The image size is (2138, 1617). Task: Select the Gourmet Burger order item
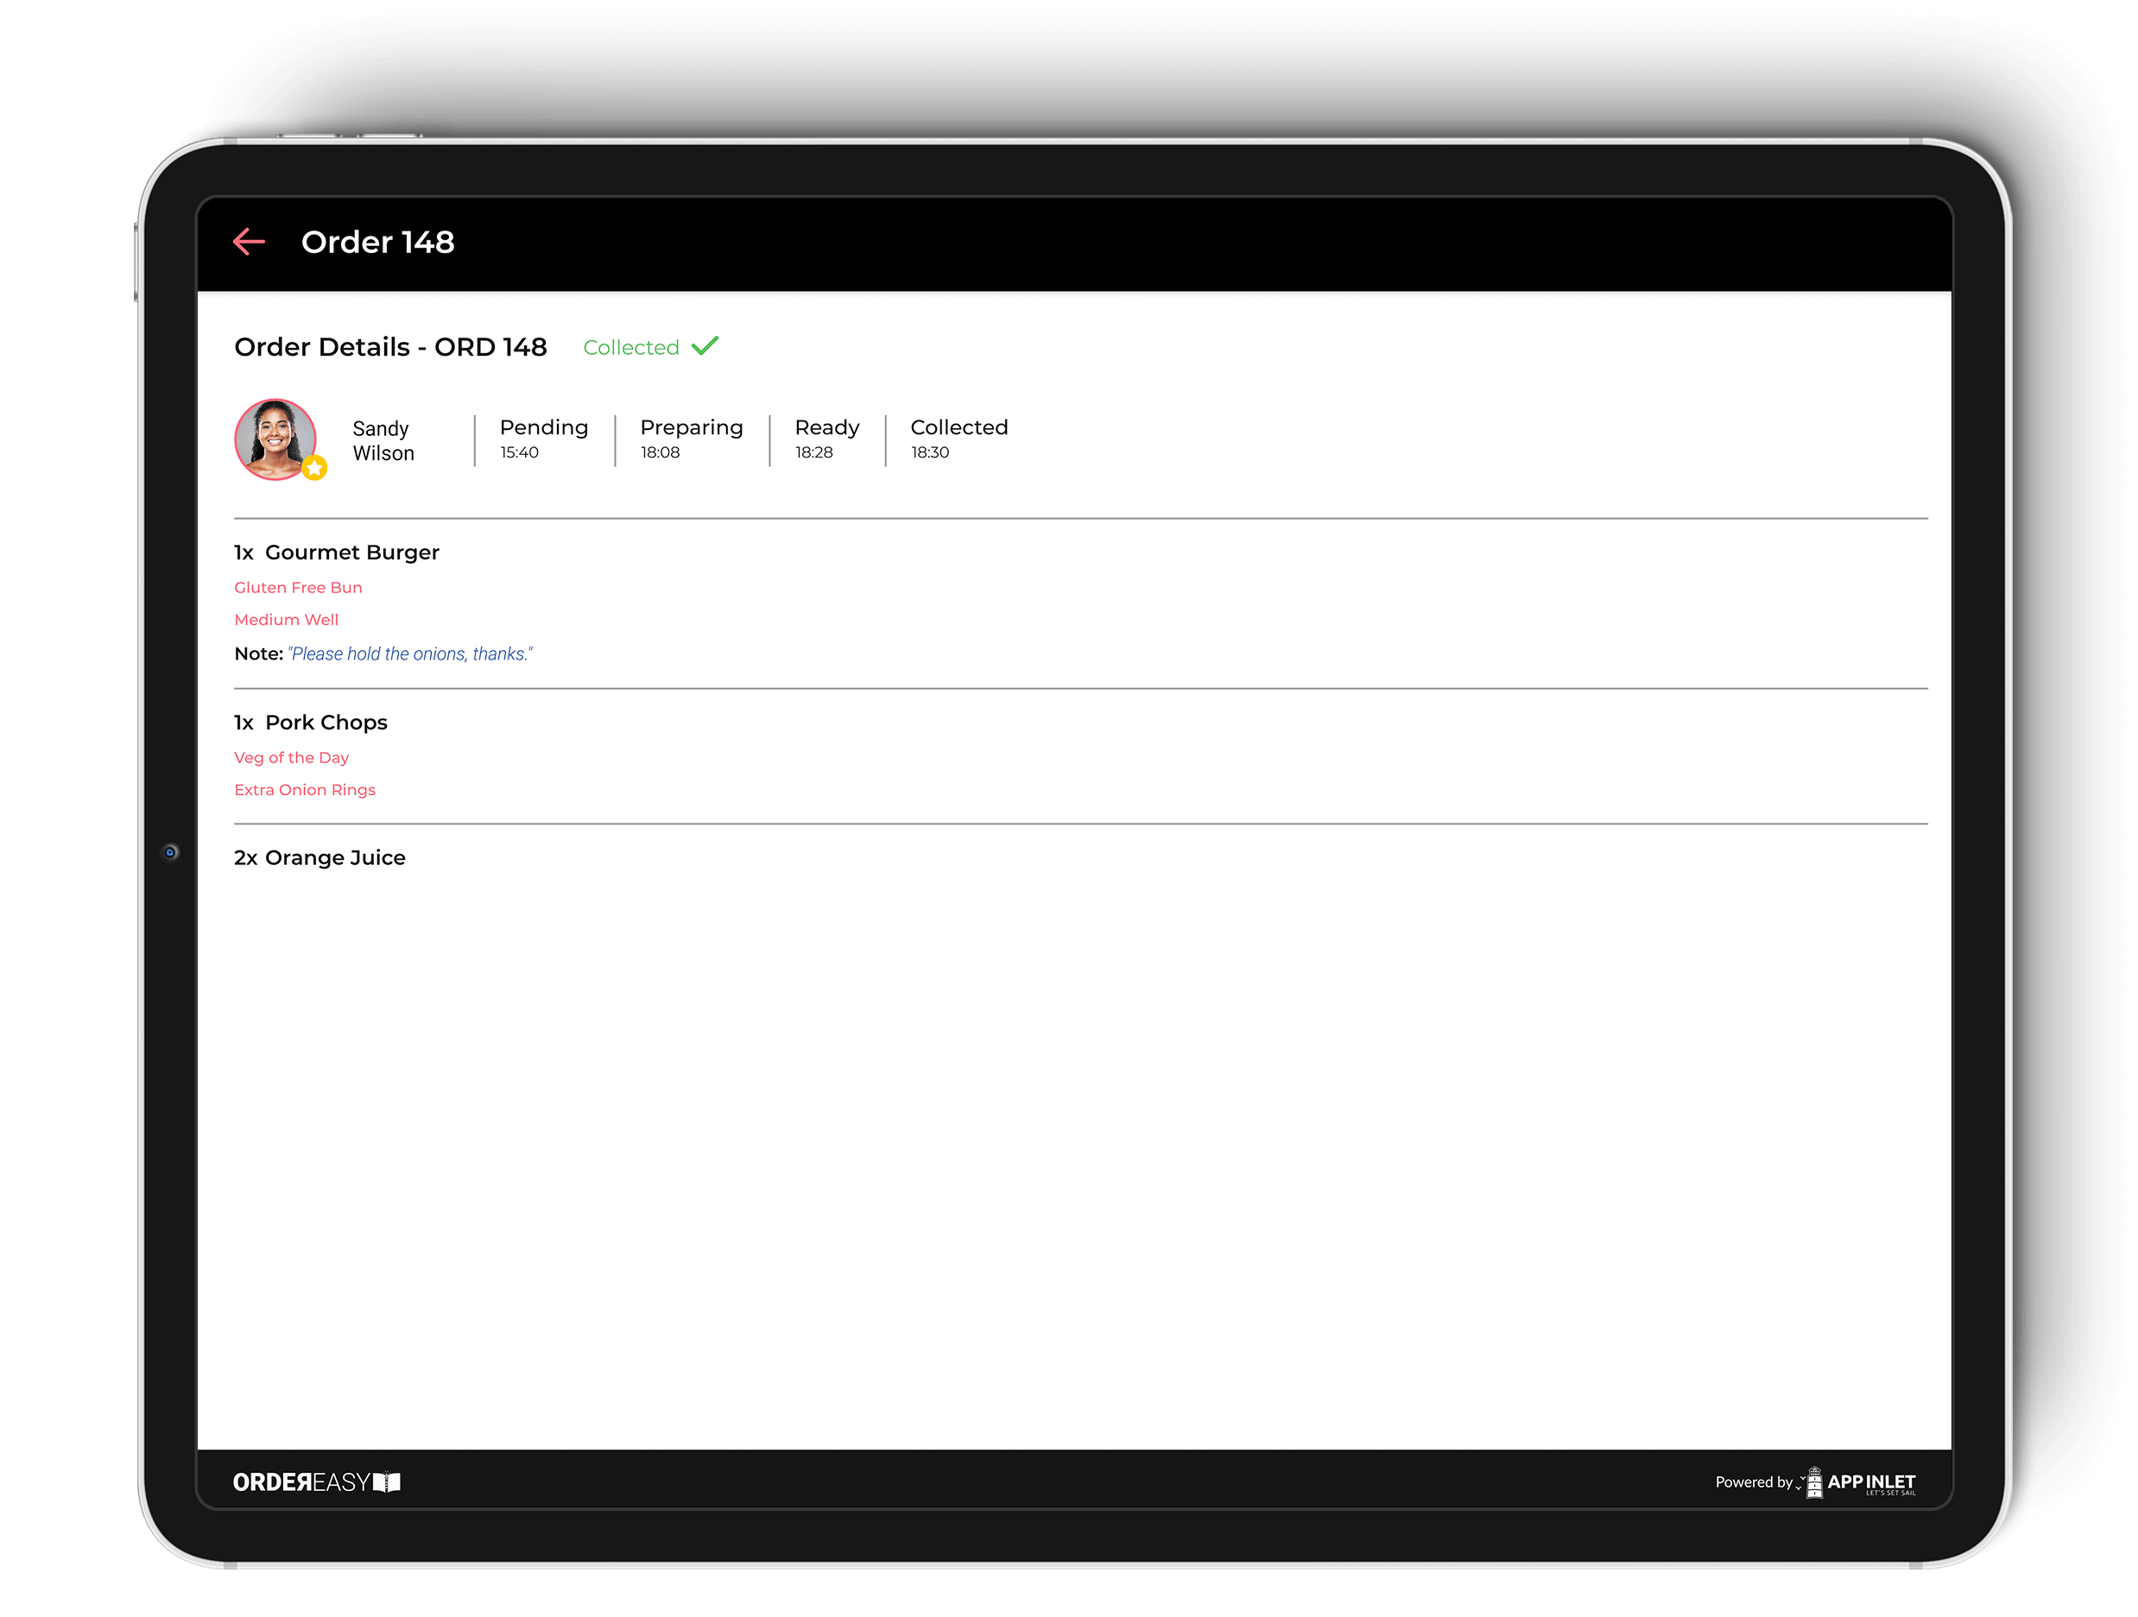click(337, 552)
